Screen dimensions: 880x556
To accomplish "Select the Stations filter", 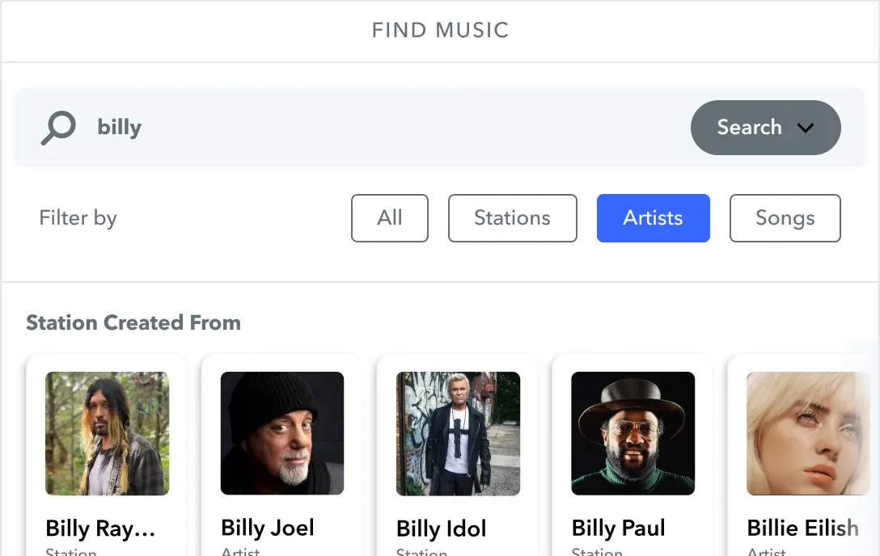I will tap(512, 218).
